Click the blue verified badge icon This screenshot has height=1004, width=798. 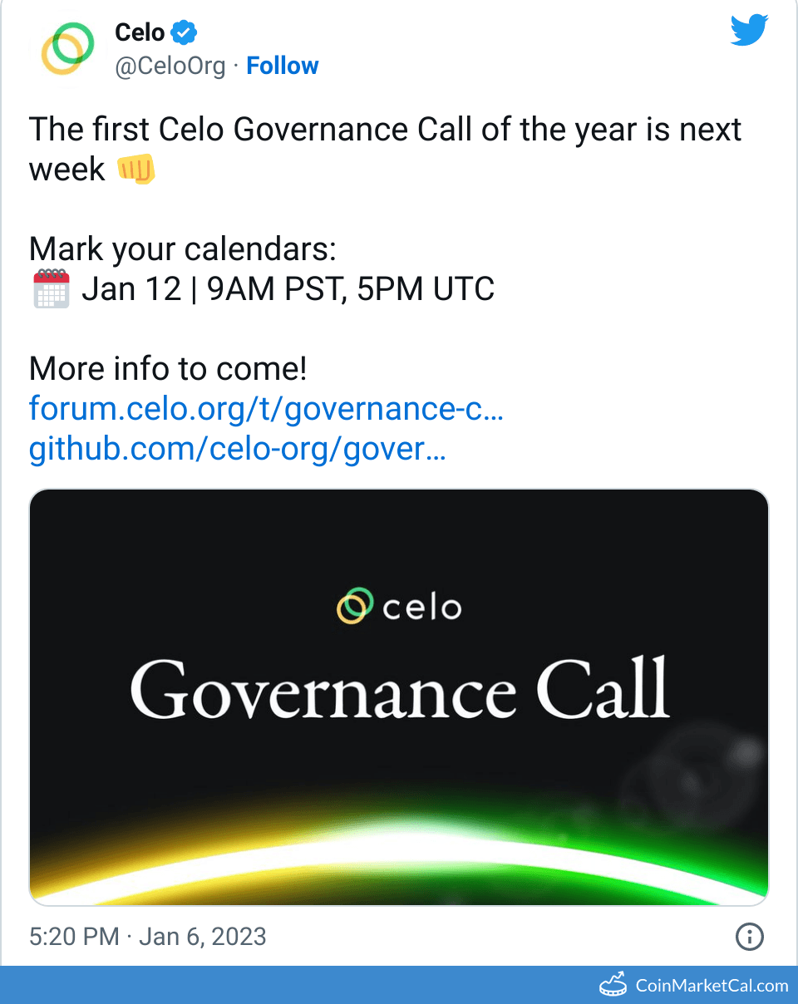coord(184,33)
